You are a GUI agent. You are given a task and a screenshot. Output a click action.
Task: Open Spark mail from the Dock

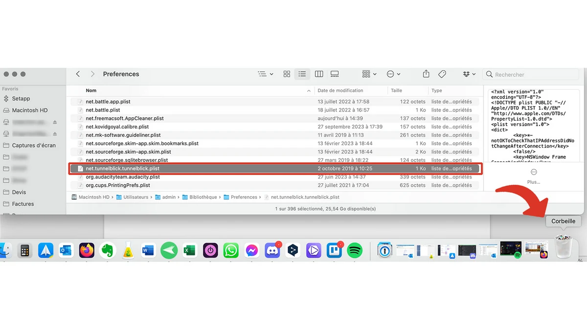click(x=45, y=251)
